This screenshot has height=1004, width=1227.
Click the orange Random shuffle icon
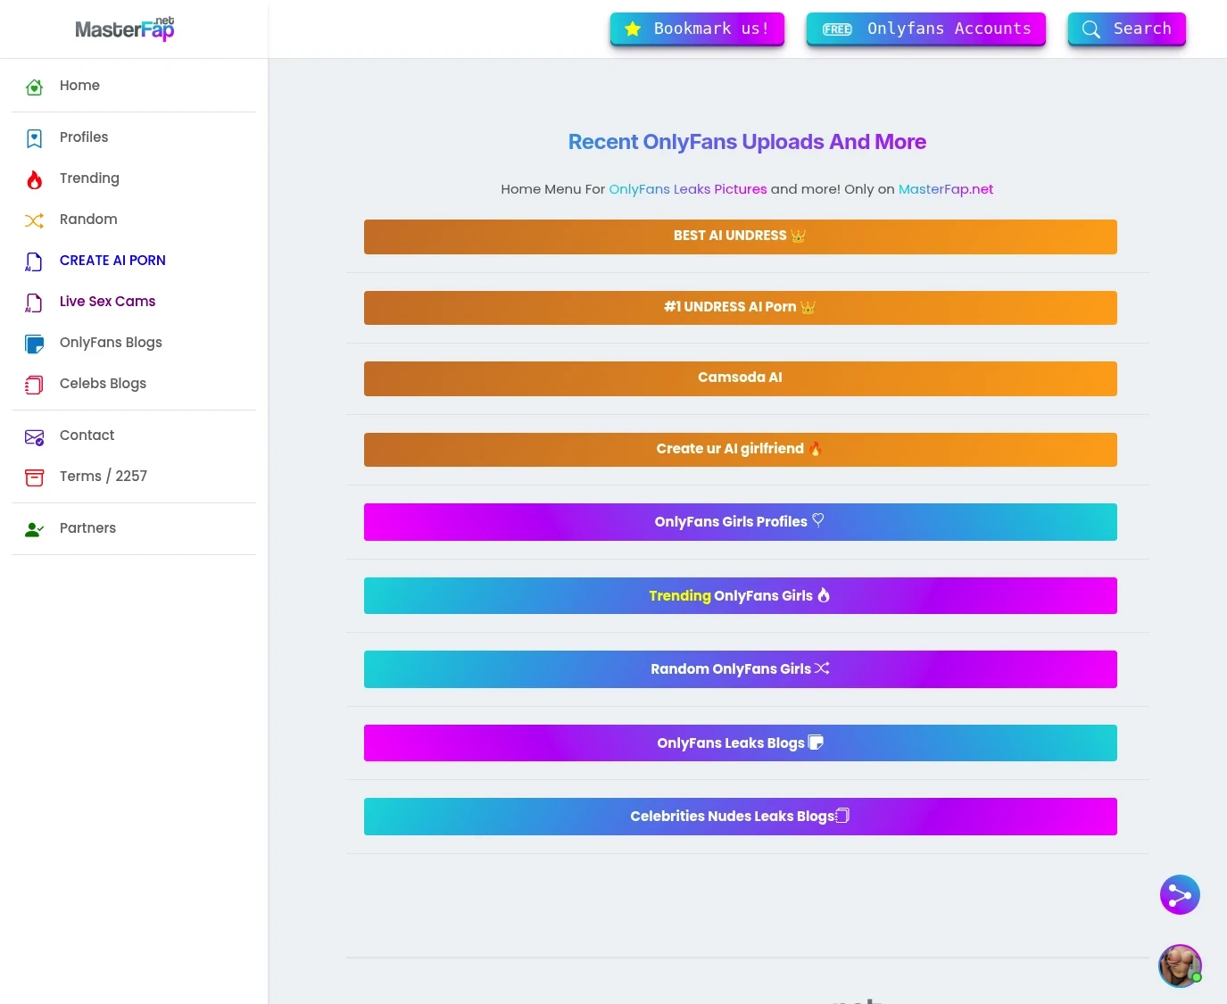34,220
